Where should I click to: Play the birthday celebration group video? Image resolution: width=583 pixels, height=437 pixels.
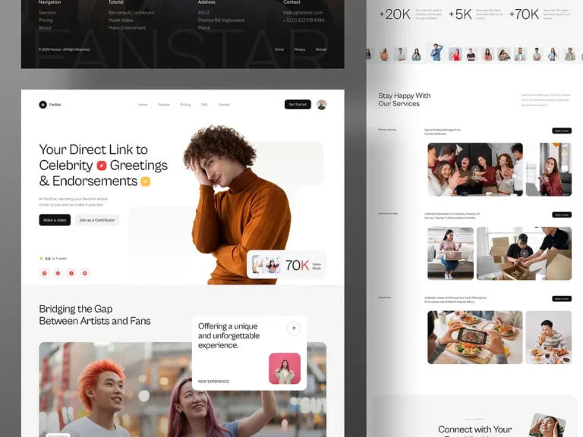(x=474, y=169)
